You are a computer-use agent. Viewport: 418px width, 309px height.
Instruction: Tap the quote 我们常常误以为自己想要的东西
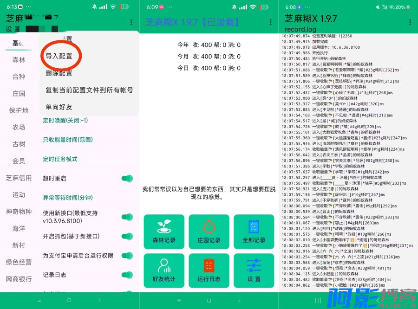(x=209, y=193)
